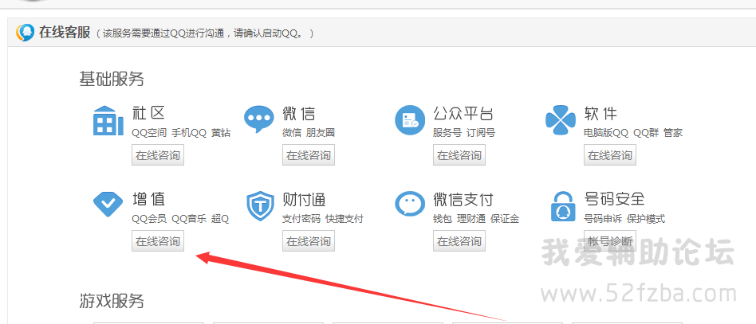Click the 公众平台 heading
756x324 pixels.
463,114
